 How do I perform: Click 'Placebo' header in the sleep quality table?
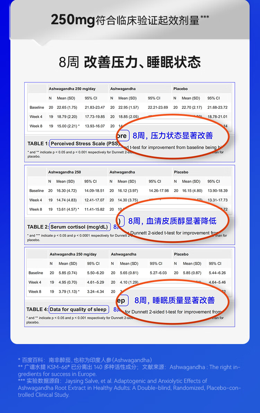click(x=181, y=254)
